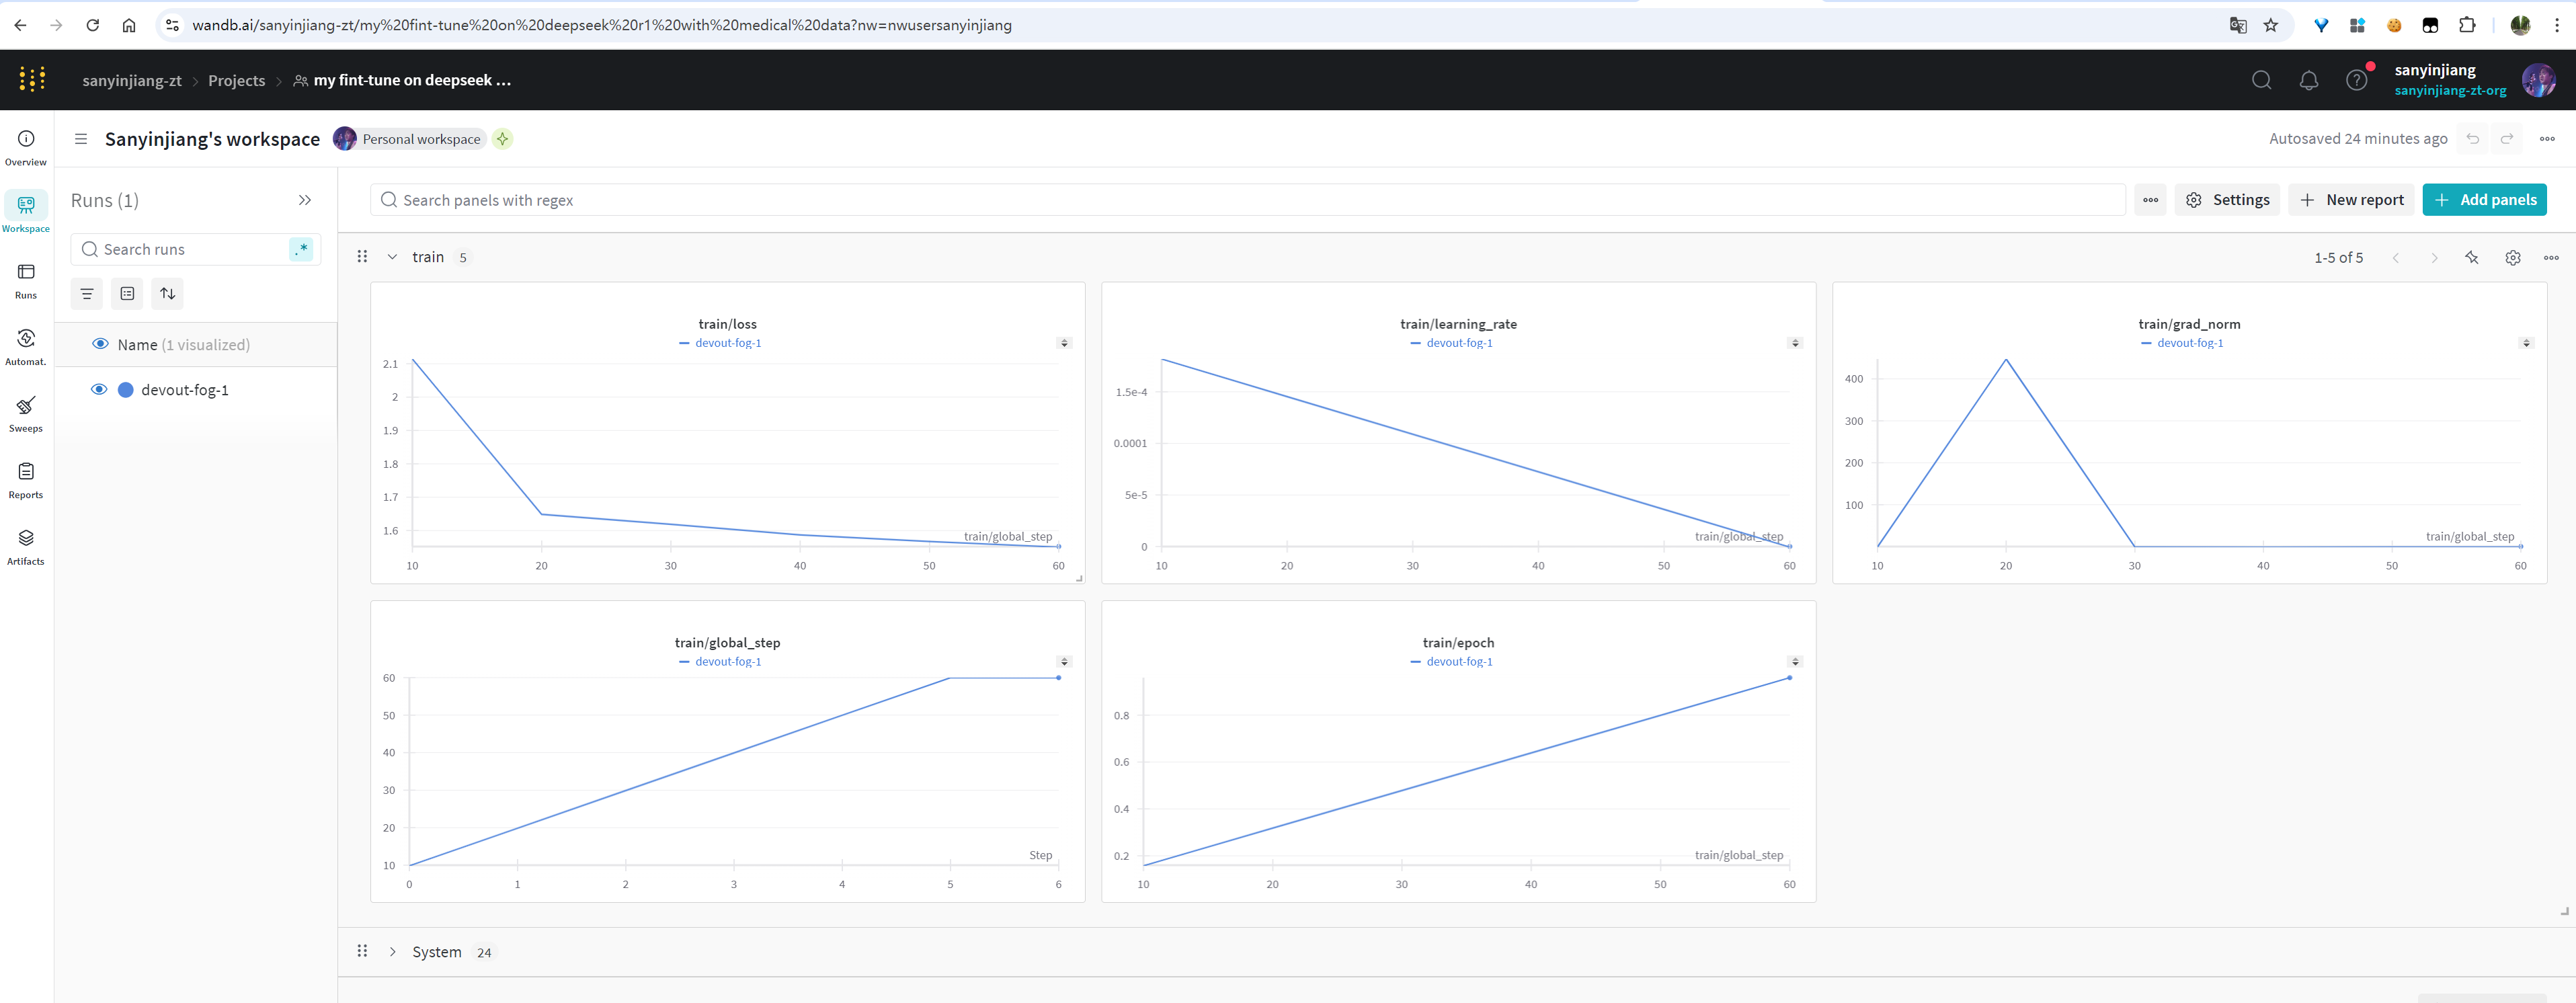This screenshot has width=2576, height=1003.
Task: Select the Overview sidebar item
Action: 26,146
